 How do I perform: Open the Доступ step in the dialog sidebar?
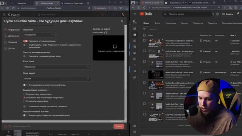point(9,48)
